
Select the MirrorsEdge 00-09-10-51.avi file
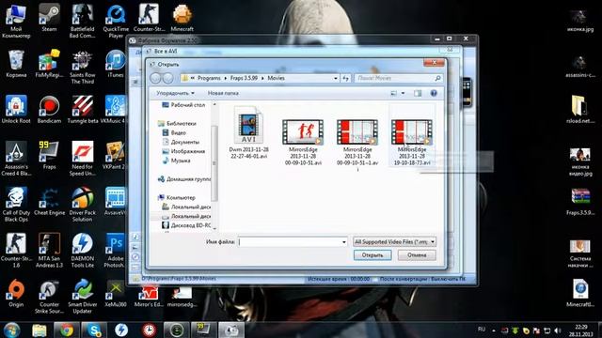(x=303, y=142)
